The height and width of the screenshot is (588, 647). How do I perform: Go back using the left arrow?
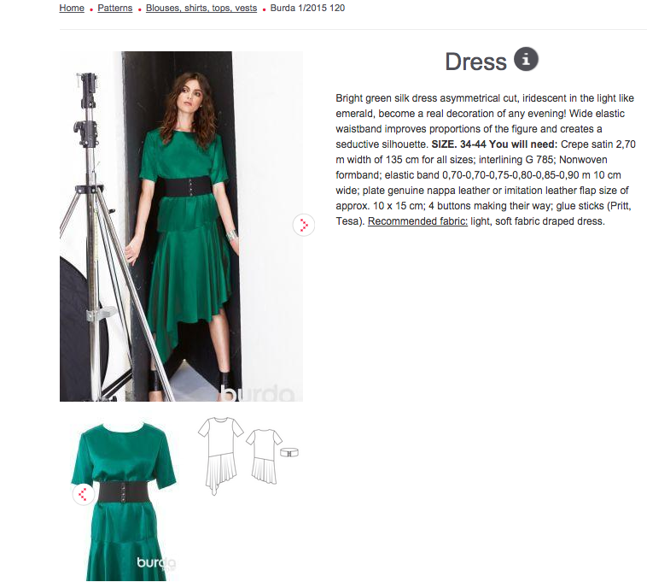(83, 494)
